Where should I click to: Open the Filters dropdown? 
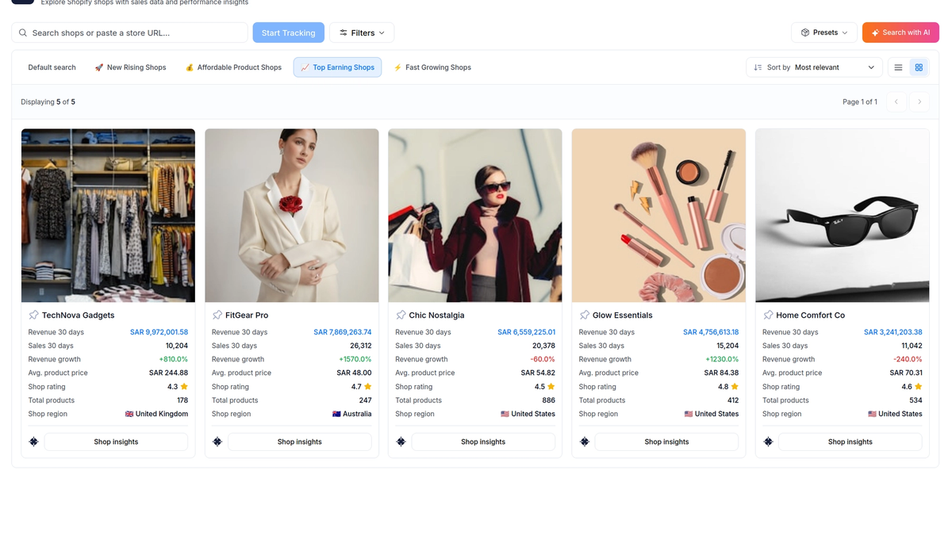[x=362, y=32]
